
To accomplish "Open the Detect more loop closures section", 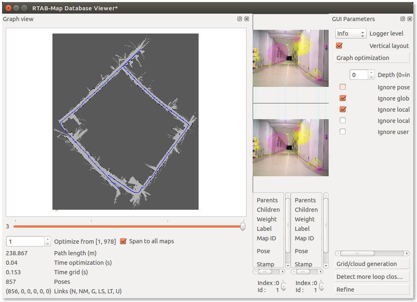I will (372, 277).
